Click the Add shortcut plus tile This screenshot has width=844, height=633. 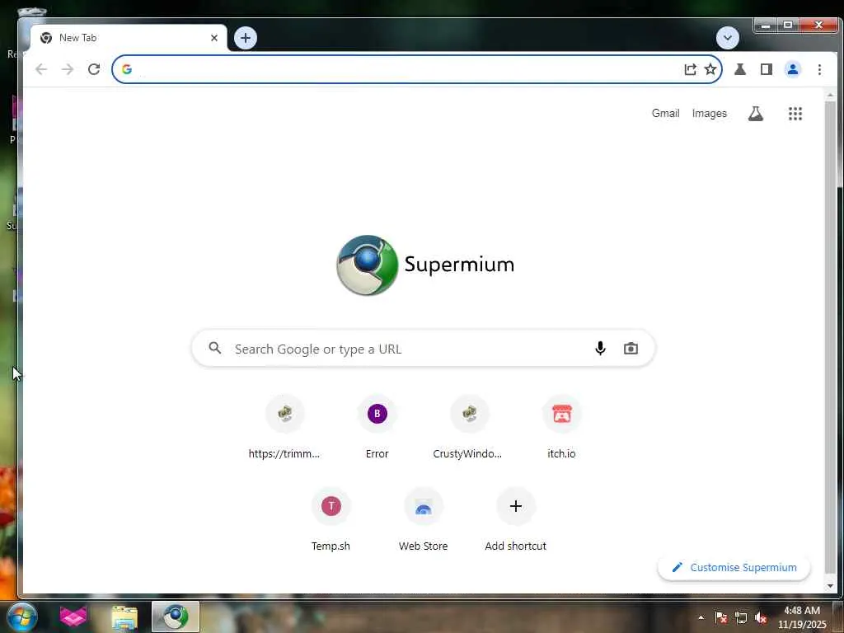pyautogui.click(x=516, y=520)
